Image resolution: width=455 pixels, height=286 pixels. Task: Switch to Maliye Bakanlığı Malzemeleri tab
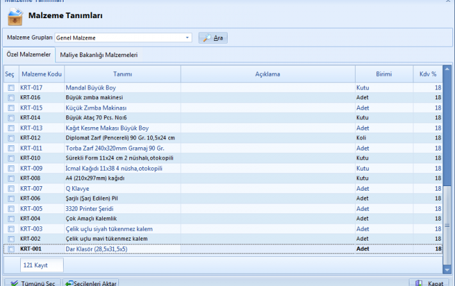point(99,55)
